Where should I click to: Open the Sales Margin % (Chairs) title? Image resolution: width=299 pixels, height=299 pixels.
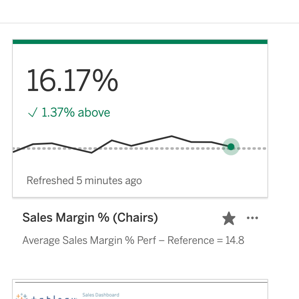pyautogui.click(x=90, y=218)
